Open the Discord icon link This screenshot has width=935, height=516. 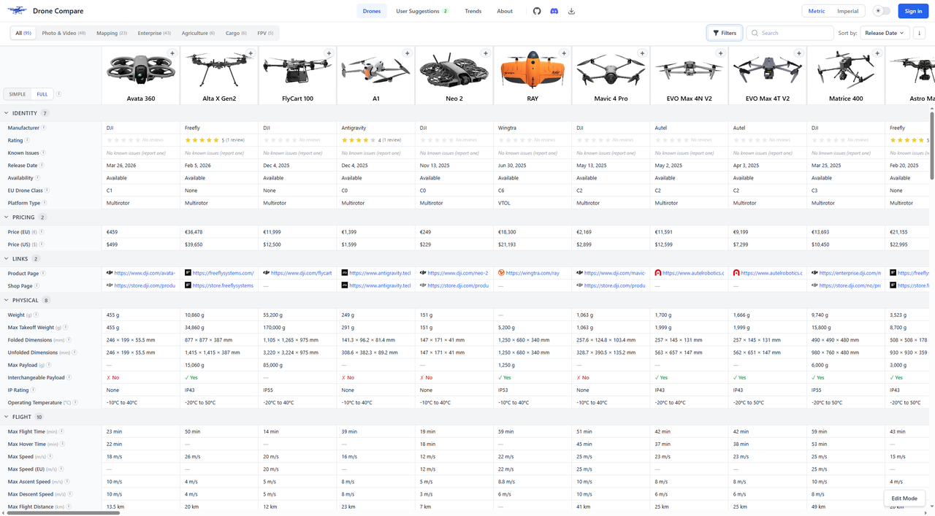[554, 11]
